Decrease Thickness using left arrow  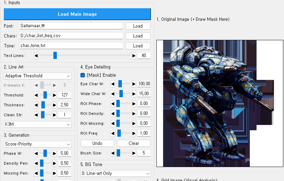point(36,105)
